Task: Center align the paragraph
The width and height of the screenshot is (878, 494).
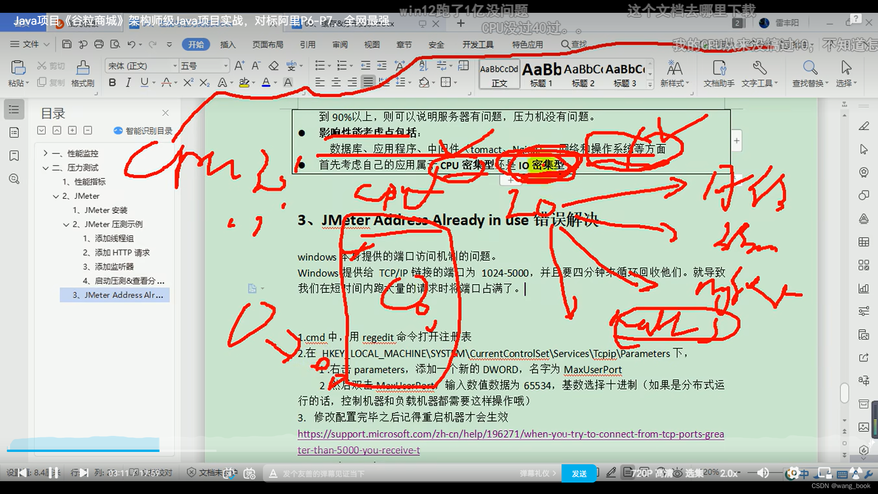Action: 336,82
